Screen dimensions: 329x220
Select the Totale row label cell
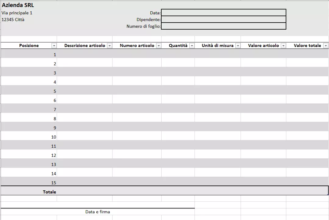pyautogui.click(x=50, y=191)
